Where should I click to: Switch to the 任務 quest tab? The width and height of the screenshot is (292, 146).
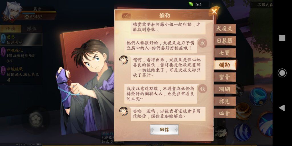[11, 29]
